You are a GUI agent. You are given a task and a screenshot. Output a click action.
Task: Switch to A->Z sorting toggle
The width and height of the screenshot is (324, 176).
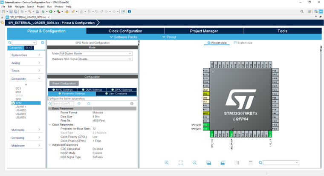tap(30, 48)
